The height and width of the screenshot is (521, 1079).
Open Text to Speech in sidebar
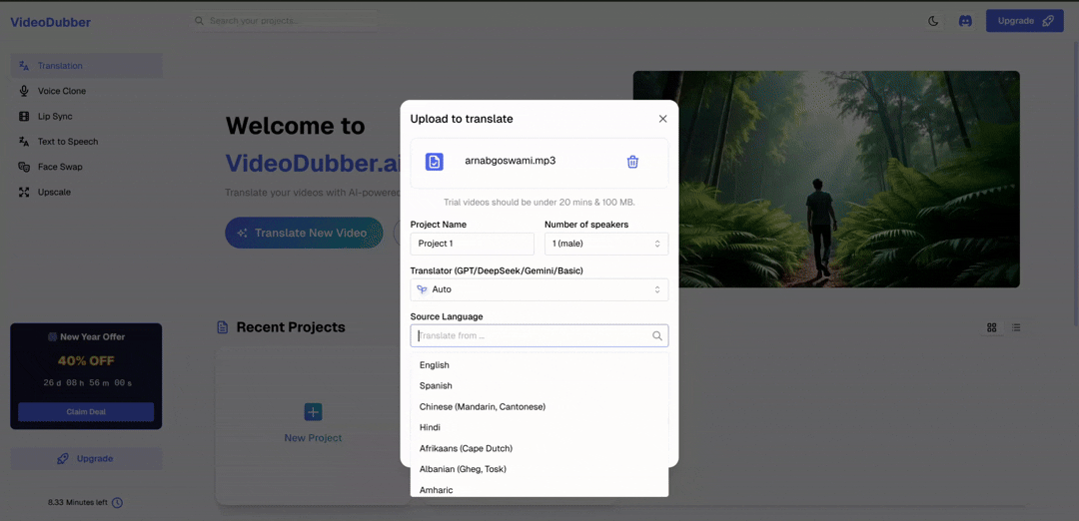pos(87,142)
